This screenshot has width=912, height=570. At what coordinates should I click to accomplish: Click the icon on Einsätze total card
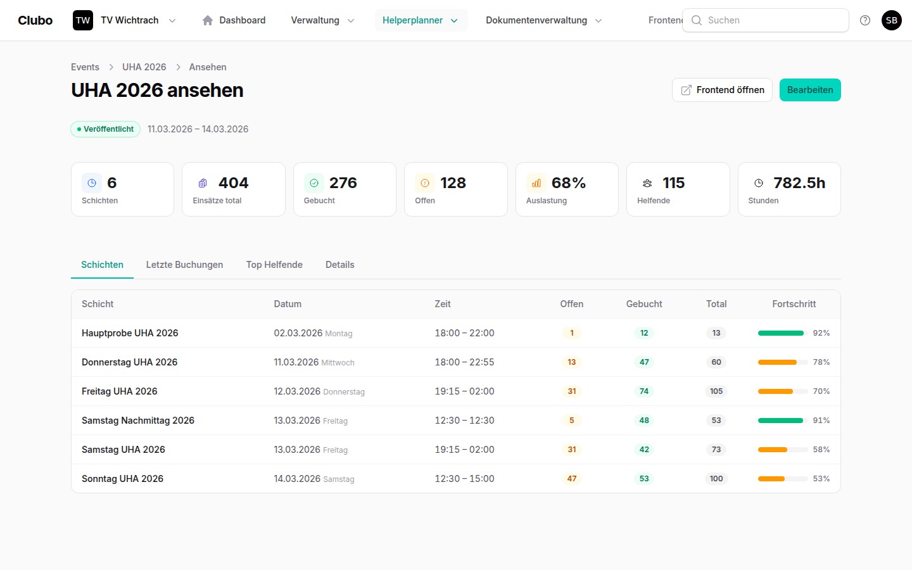(203, 183)
